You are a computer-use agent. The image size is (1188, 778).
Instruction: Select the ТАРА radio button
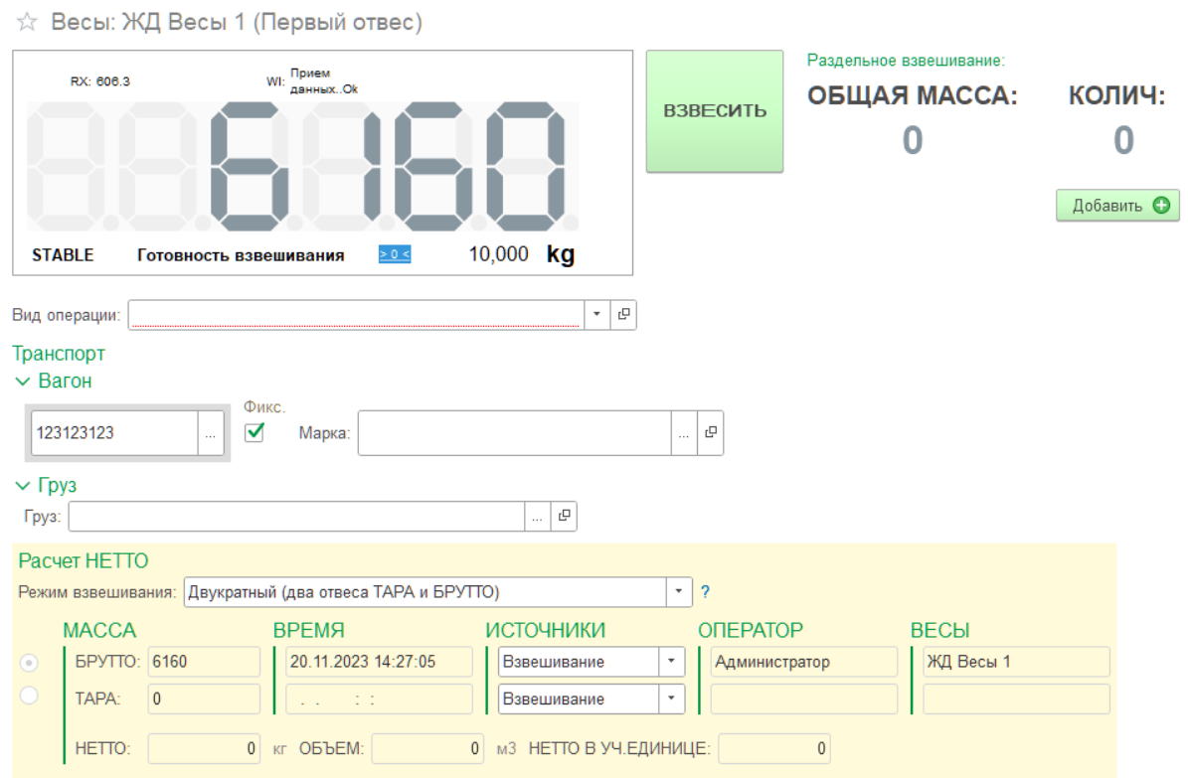coord(29,697)
